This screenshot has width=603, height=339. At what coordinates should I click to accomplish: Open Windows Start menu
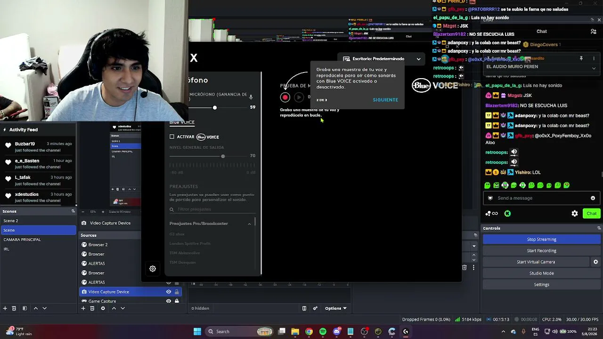point(197,331)
